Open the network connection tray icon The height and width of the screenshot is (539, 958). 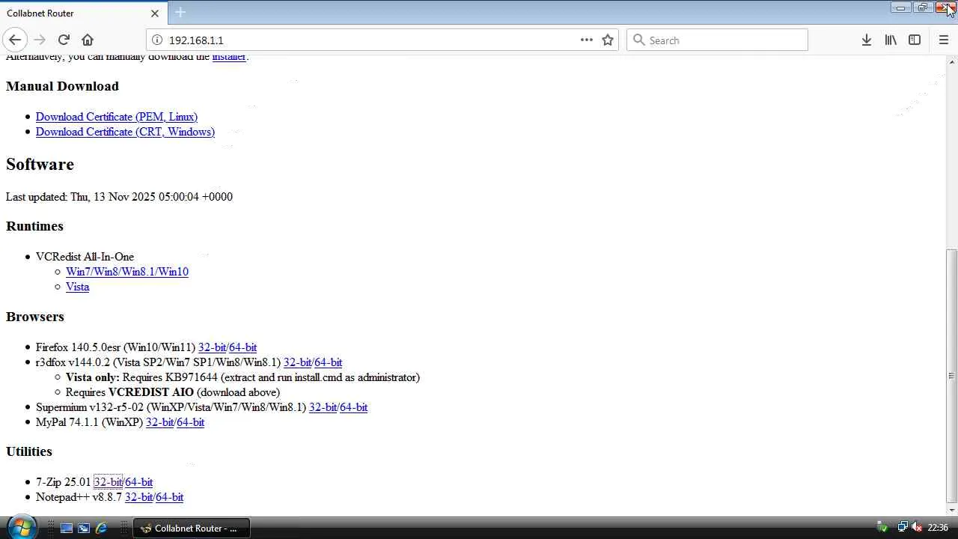[903, 528]
